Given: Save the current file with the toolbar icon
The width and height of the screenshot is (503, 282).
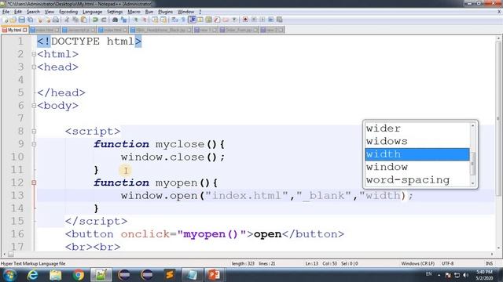Looking at the screenshot, I should (21, 20).
